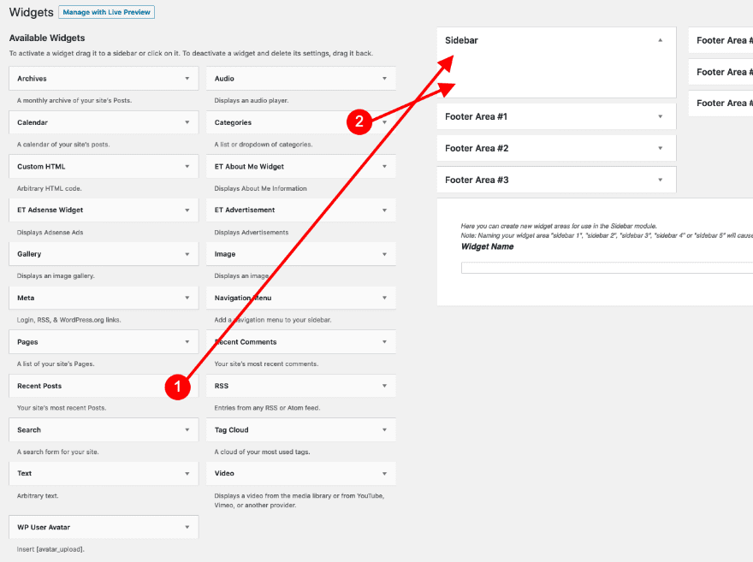Expand the Custom HTML widget

[187, 166]
